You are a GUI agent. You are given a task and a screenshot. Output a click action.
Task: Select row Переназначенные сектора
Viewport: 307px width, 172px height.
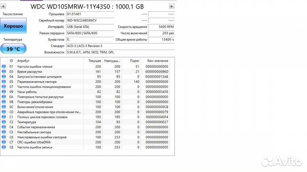tap(85, 82)
